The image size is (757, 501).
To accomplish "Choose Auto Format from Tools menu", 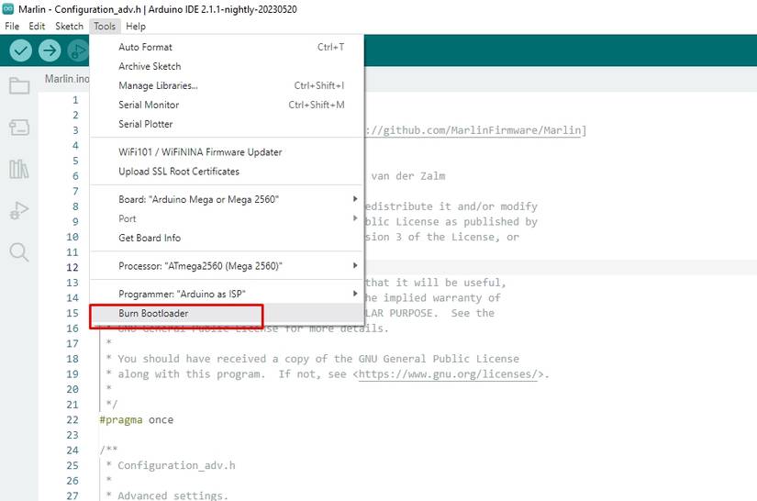I will point(227,47).
